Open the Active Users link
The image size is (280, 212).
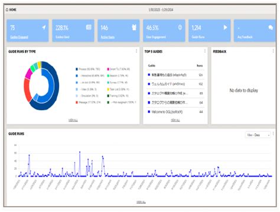[x=108, y=37]
